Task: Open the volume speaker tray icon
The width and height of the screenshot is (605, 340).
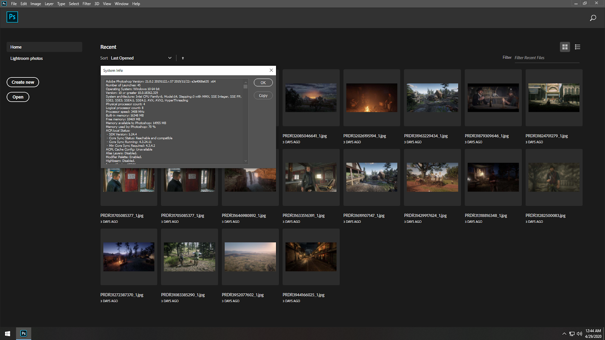Action: pos(579,334)
